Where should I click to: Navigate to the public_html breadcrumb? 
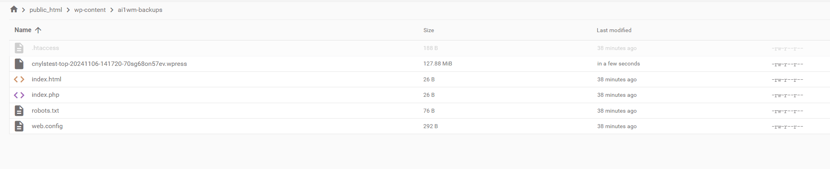[46, 10]
